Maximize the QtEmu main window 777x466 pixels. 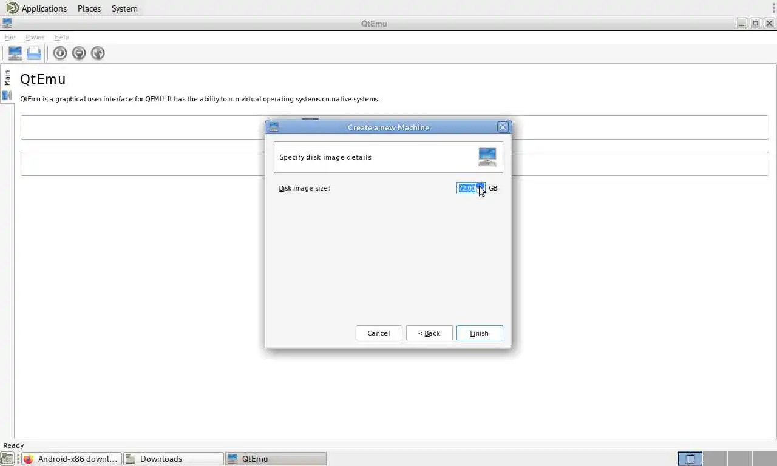tap(755, 24)
